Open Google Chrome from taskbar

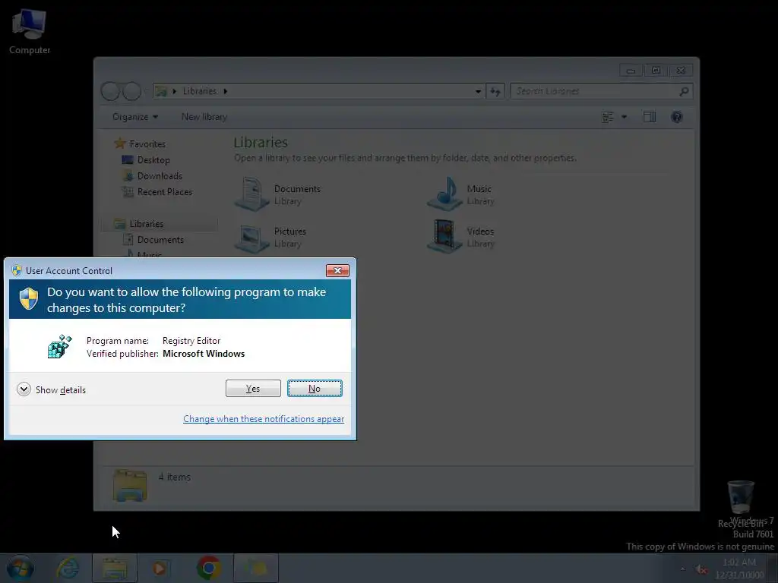209,568
